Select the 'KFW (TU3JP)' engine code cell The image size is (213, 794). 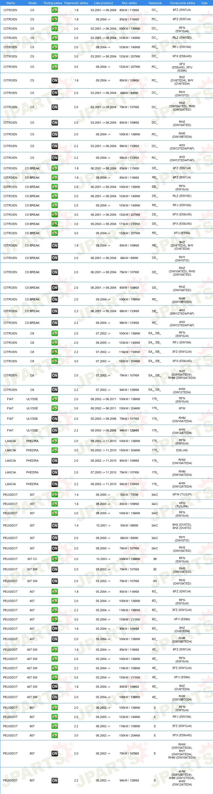(x=182, y=495)
